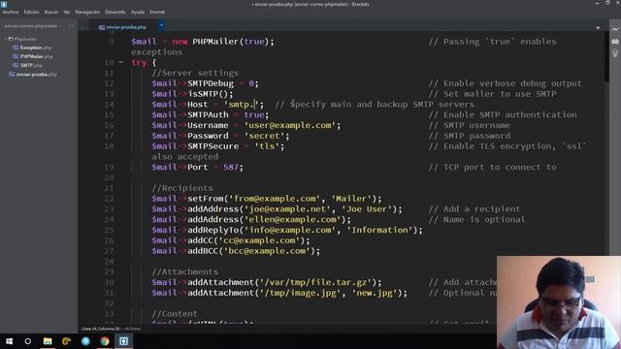This screenshot has height=349, width=621.
Task: Click 'cc@example.com' in addCC line
Action: tap(259, 240)
